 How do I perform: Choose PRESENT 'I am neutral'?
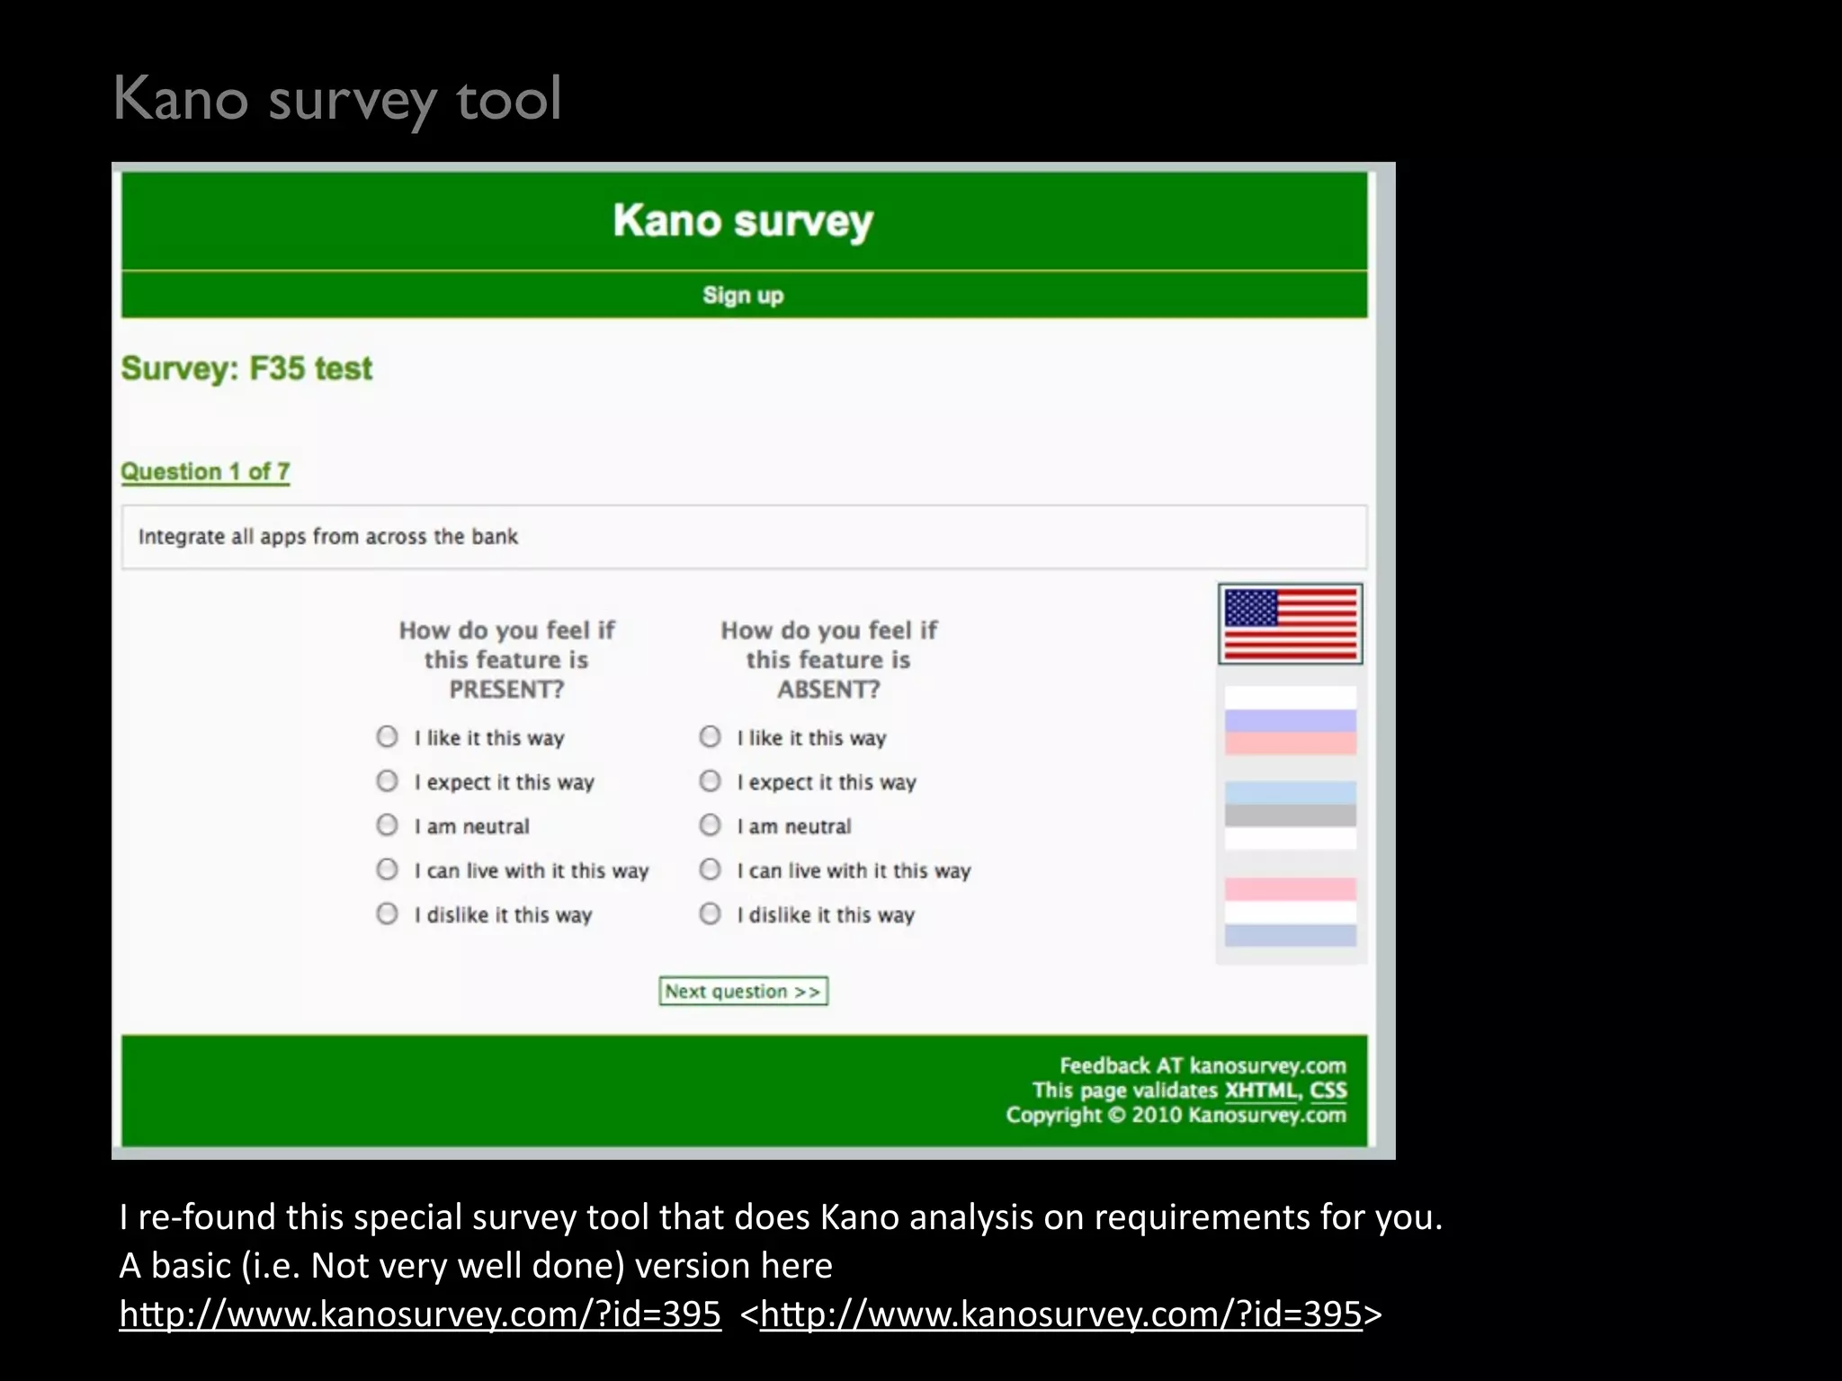387,825
